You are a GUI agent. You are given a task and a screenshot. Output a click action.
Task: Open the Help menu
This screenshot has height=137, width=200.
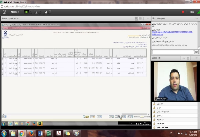(191, 12)
